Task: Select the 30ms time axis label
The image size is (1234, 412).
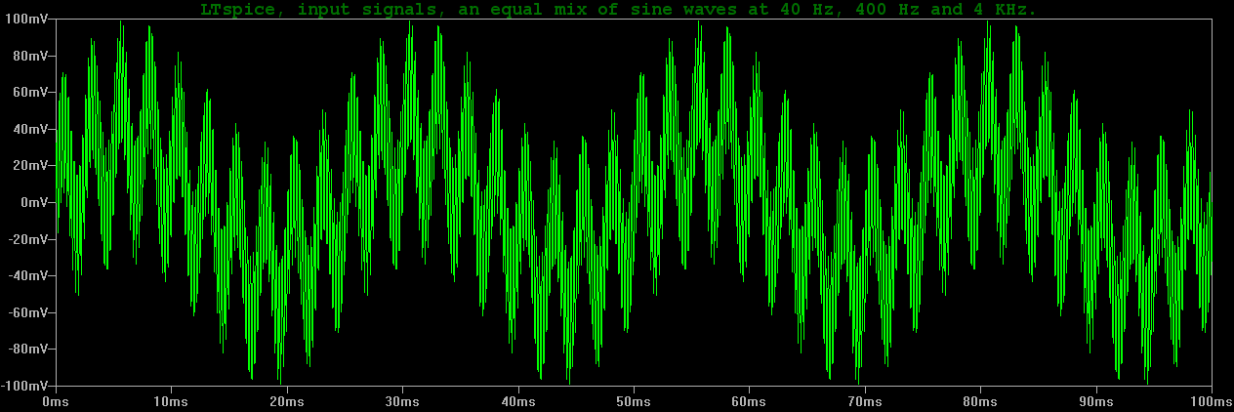Action: click(x=402, y=401)
